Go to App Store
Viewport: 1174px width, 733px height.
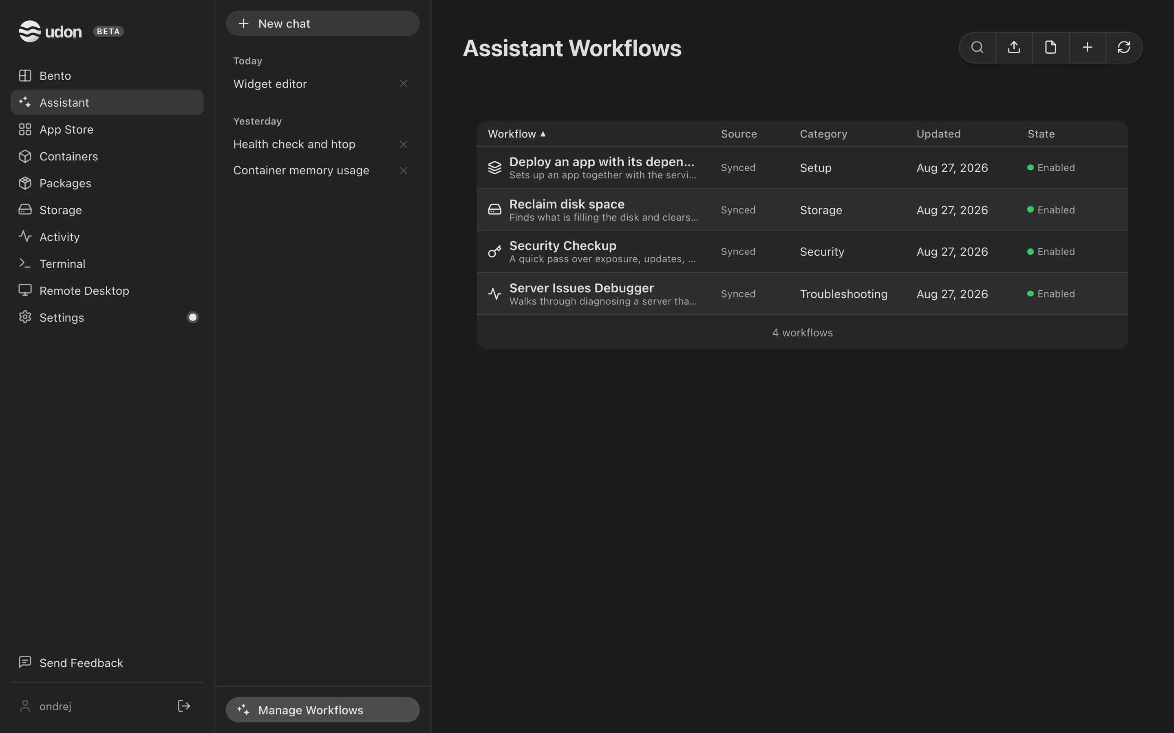(107, 129)
